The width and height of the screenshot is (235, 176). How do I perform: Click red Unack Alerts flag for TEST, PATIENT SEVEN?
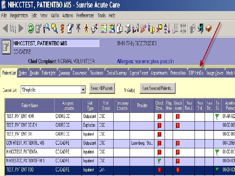178,125
